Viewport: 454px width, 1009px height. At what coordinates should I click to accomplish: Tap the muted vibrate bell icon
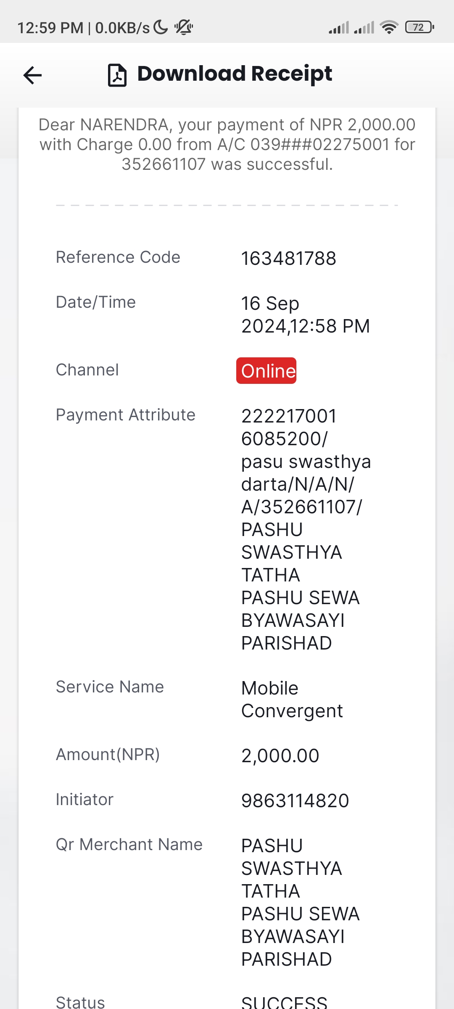tap(184, 27)
